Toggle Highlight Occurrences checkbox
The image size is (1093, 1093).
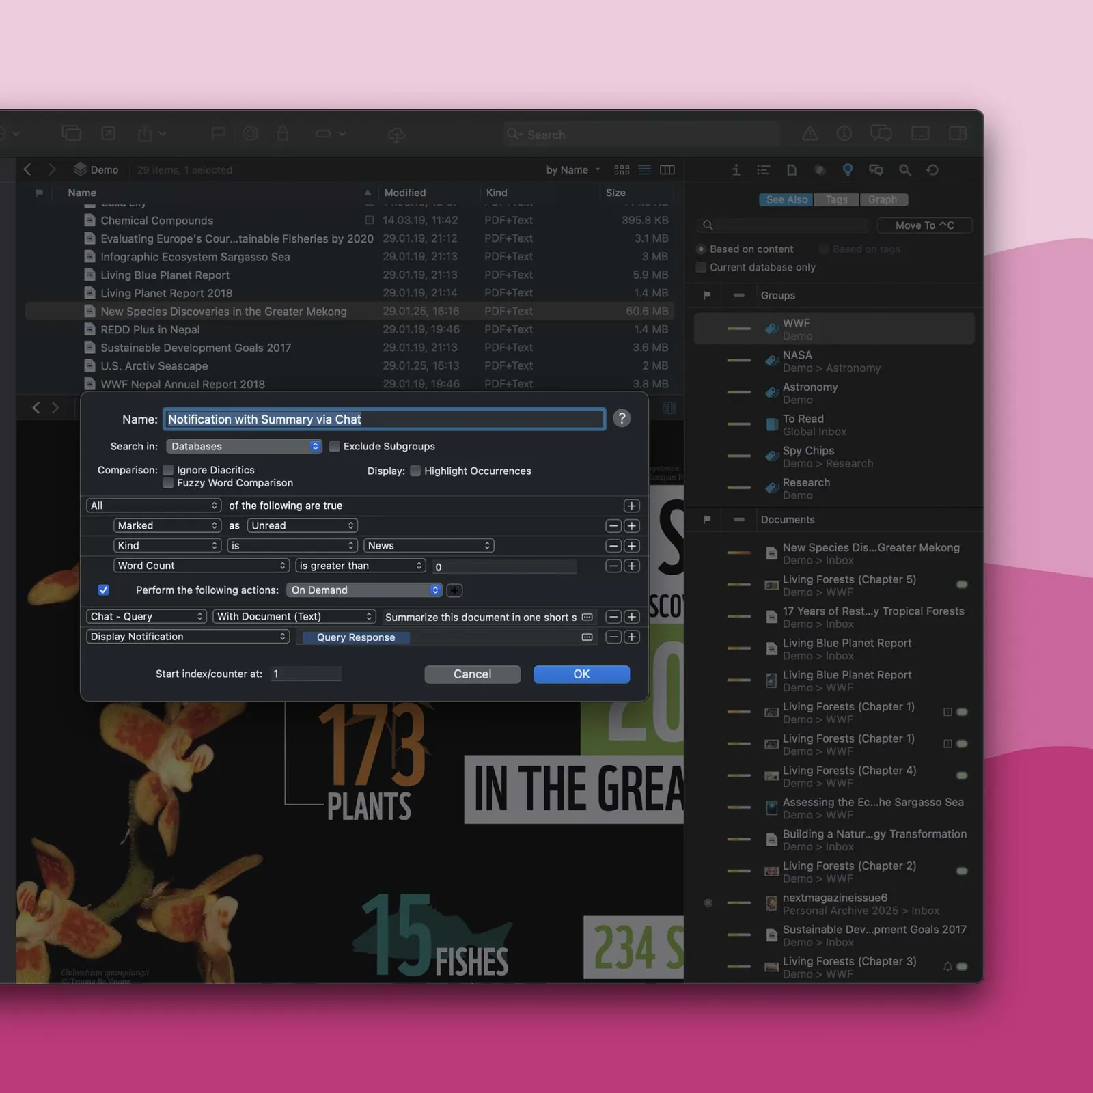(x=415, y=471)
